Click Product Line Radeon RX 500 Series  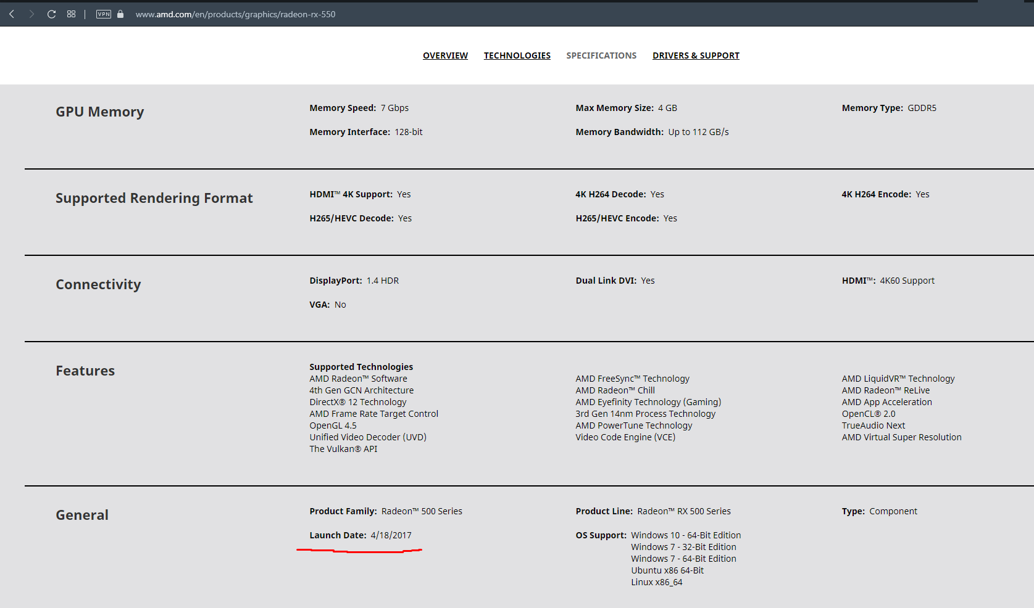(653, 511)
